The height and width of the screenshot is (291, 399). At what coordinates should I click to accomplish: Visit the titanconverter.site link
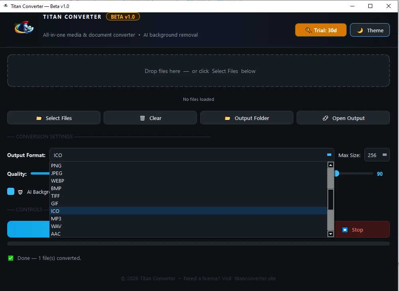click(255, 278)
